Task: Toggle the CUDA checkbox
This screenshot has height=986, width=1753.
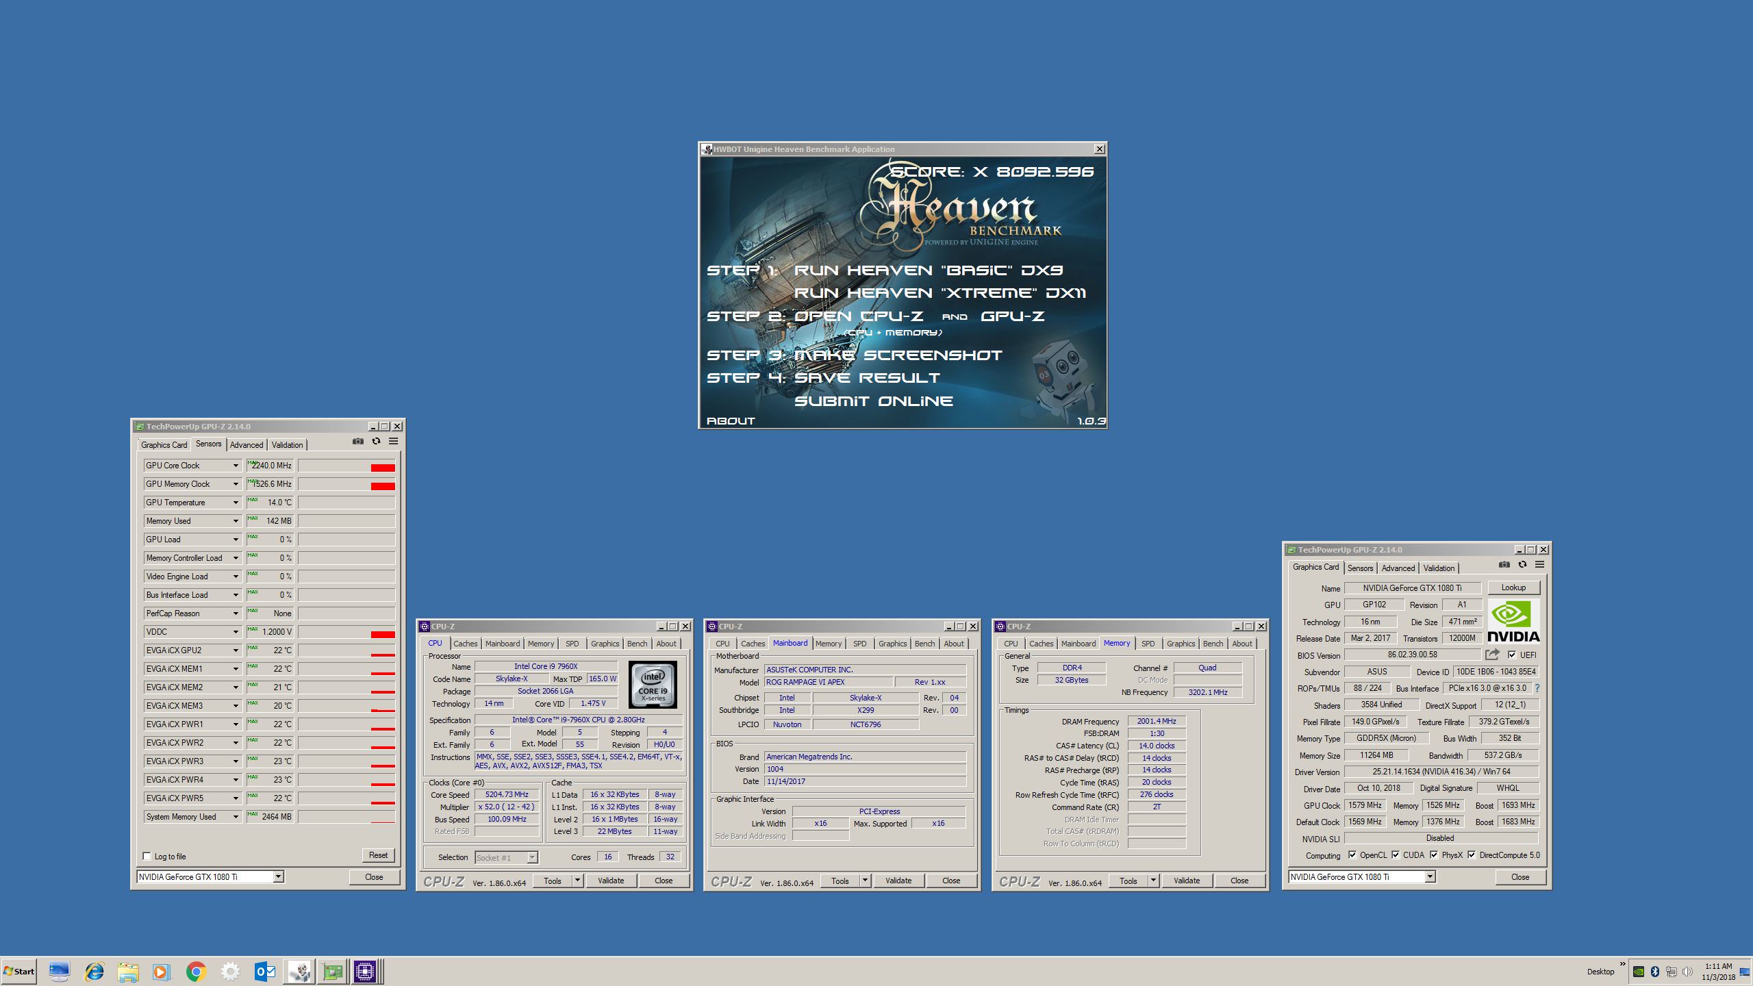Action: tap(1395, 855)
